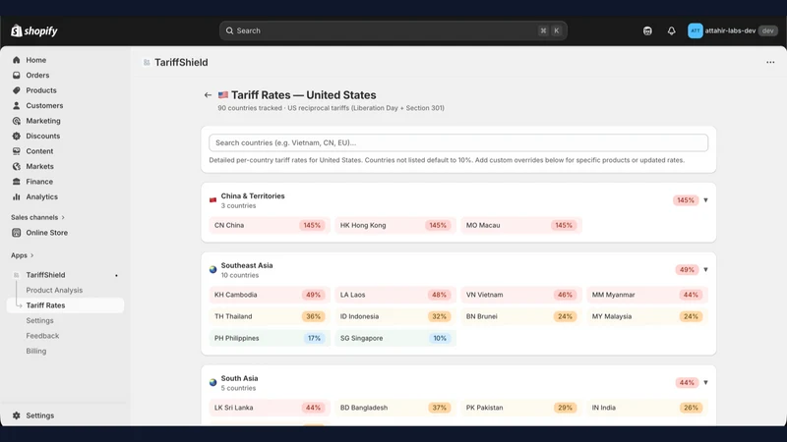The height and width of the screenshot is (442, 787).
Task: Click the back arrow beside Tariff Rates title
Action: pos(208,94)
